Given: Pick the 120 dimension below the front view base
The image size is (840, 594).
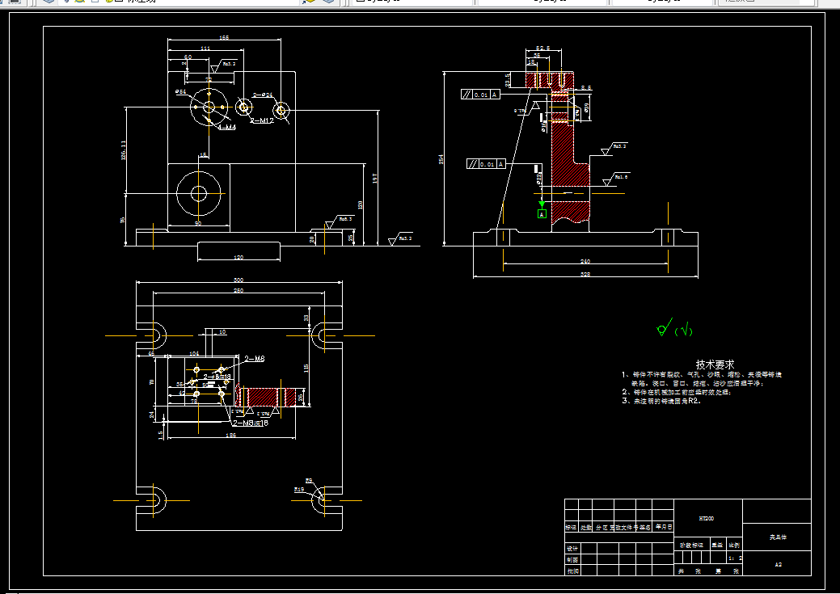Looking at the screenshot, I should tap(238, 258).
